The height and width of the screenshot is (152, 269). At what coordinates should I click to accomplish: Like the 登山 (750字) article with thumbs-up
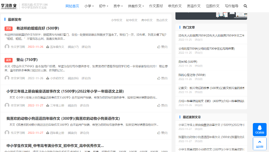[162, 78]
